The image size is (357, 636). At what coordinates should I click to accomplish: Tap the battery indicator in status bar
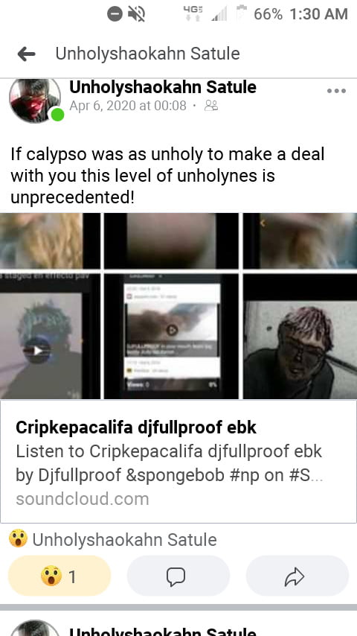[x=242, y=14]
